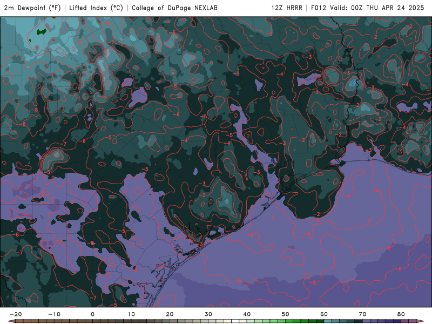Click the 60 label on the color scale

tap(324, 314)
